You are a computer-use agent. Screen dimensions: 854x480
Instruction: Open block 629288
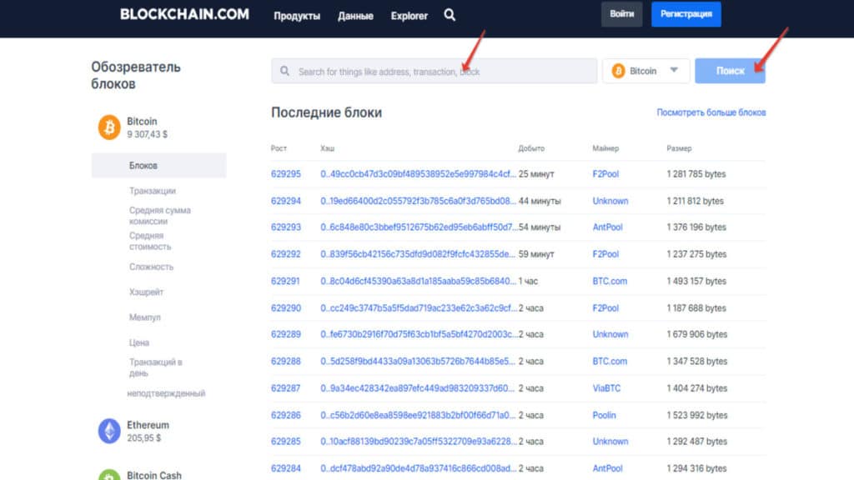286,362
